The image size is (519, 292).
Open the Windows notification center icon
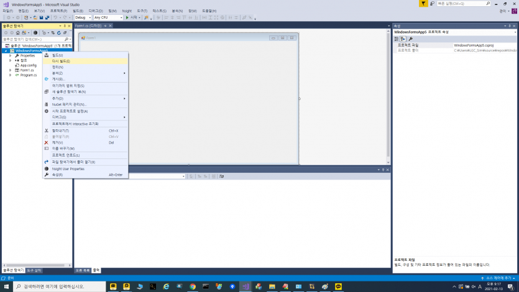pyautogui.click(x=511, y=286)
